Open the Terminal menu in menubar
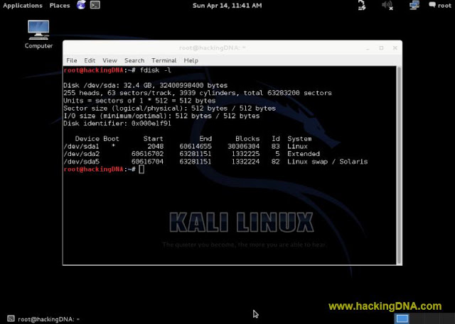The width and height of the screenshot is (455, 324). pos(164,60)
